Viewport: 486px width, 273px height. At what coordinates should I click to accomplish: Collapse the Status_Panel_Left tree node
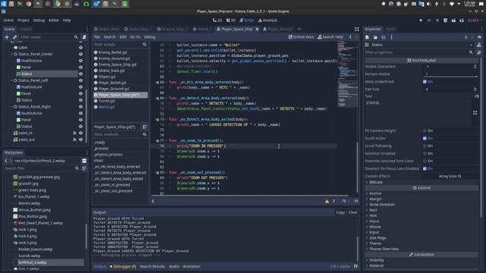(x=12, y=80)
